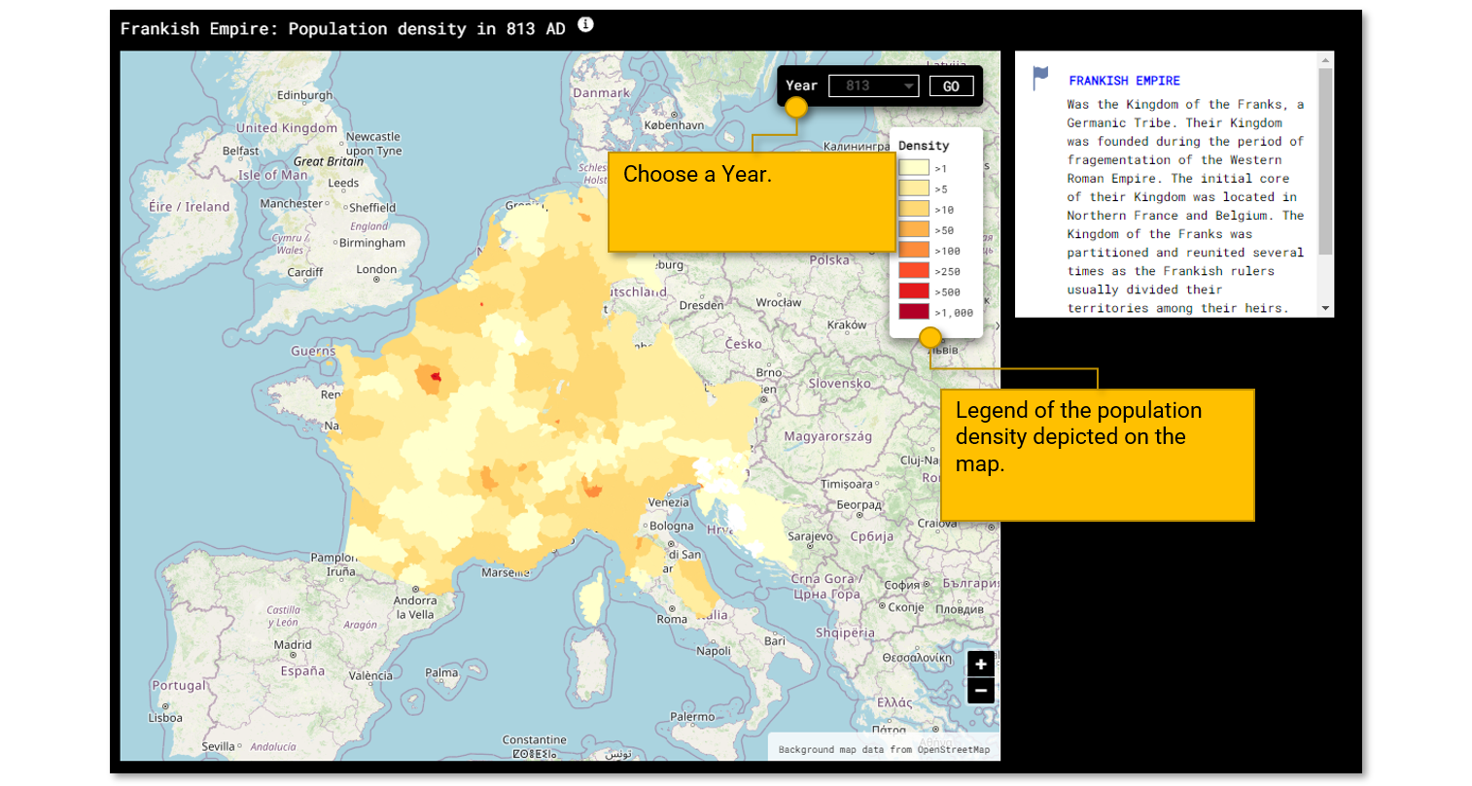Select the >1 density color swatch
Image resolution: width=1472 pixels, height=786 pixels.
click(x=914, y=168)
